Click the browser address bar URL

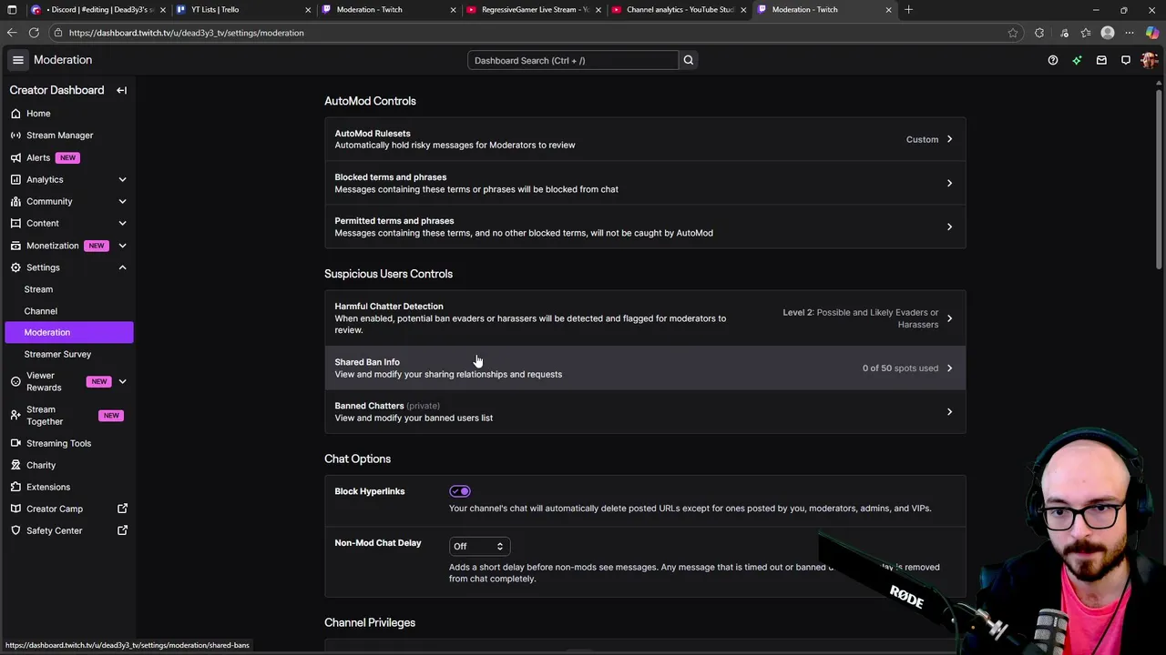187,33
